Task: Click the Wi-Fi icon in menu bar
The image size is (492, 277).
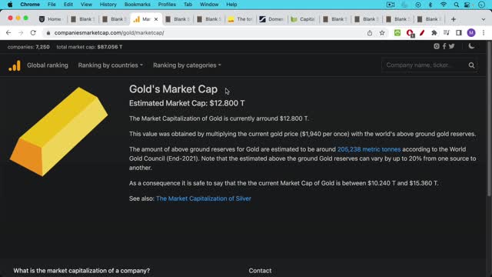Action: pos(444,5)
